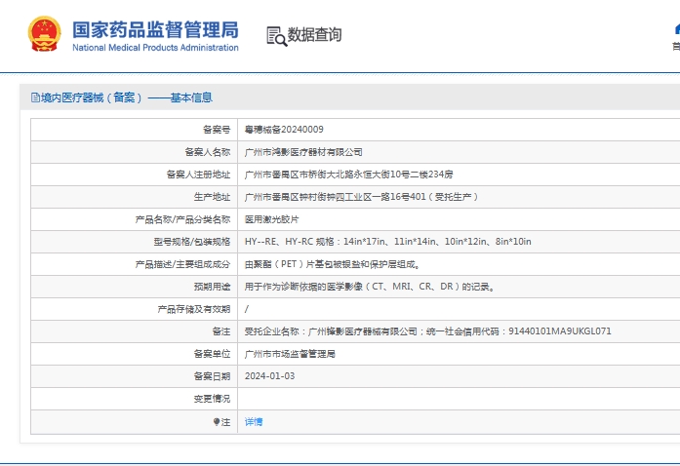Click the 备注 row label
Image resolution: width=680 pixels, height=466 pixels.
[221, 331]
